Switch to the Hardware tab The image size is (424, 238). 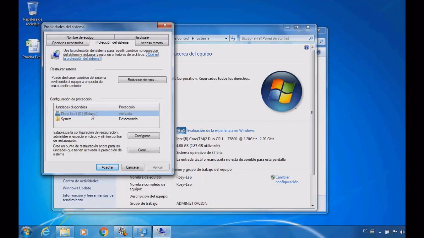pos(141,37)
